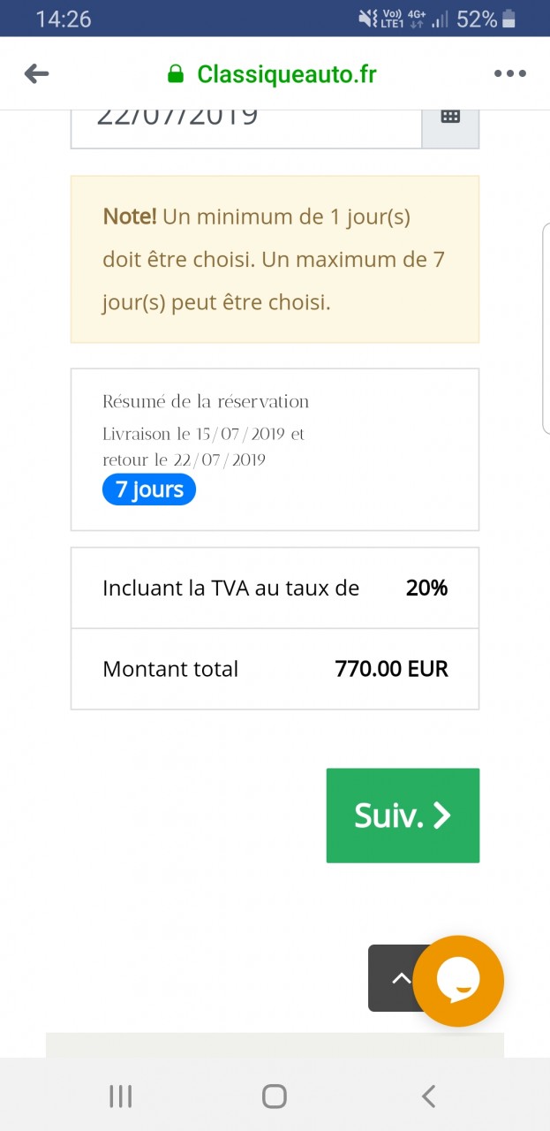Tap the Résumé de la réservation card

click(275, 449)
